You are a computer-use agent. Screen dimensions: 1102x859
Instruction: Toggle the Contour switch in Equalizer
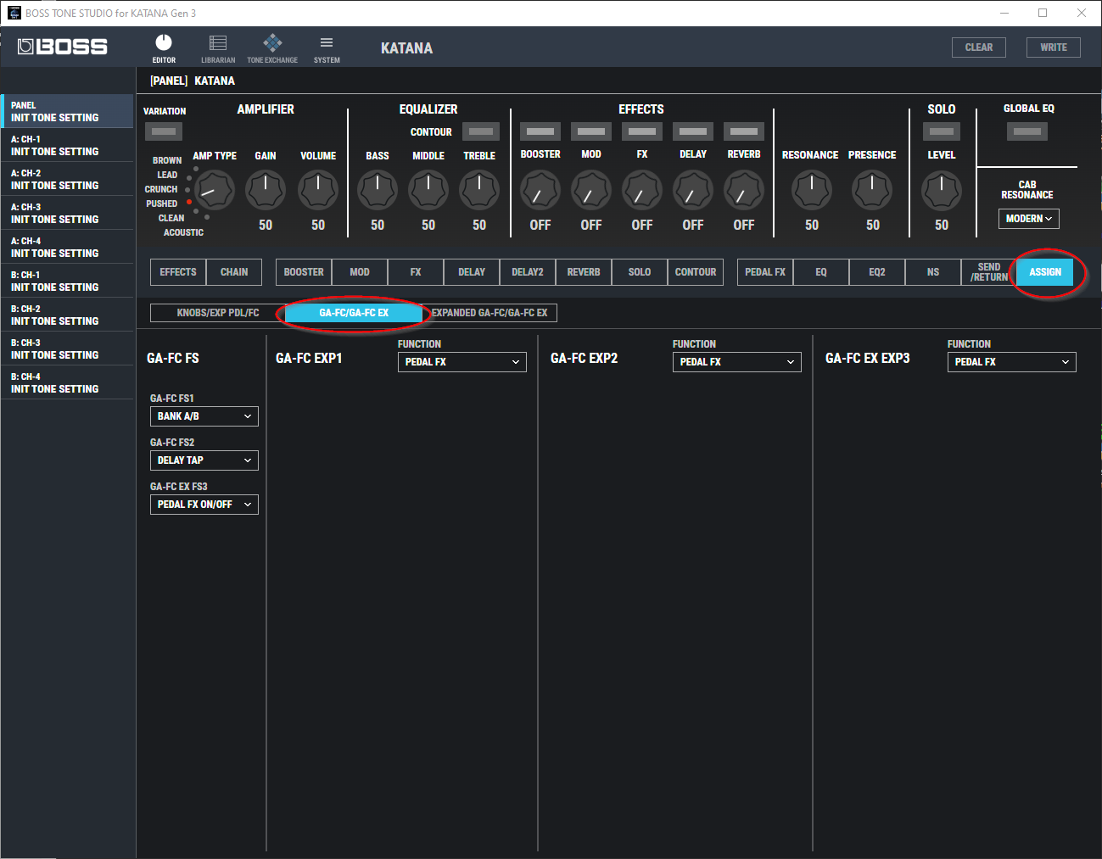(x=481, y=131)
